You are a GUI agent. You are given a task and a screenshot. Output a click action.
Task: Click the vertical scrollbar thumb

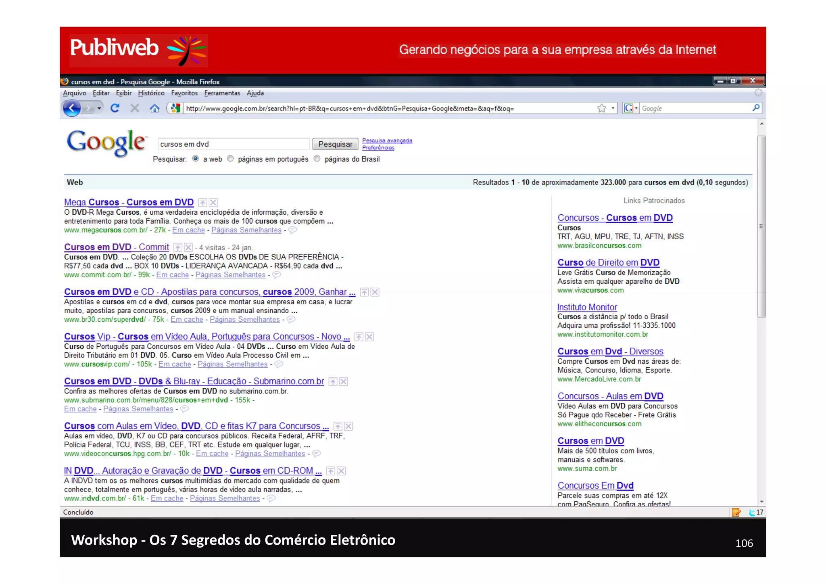point(761,226)
